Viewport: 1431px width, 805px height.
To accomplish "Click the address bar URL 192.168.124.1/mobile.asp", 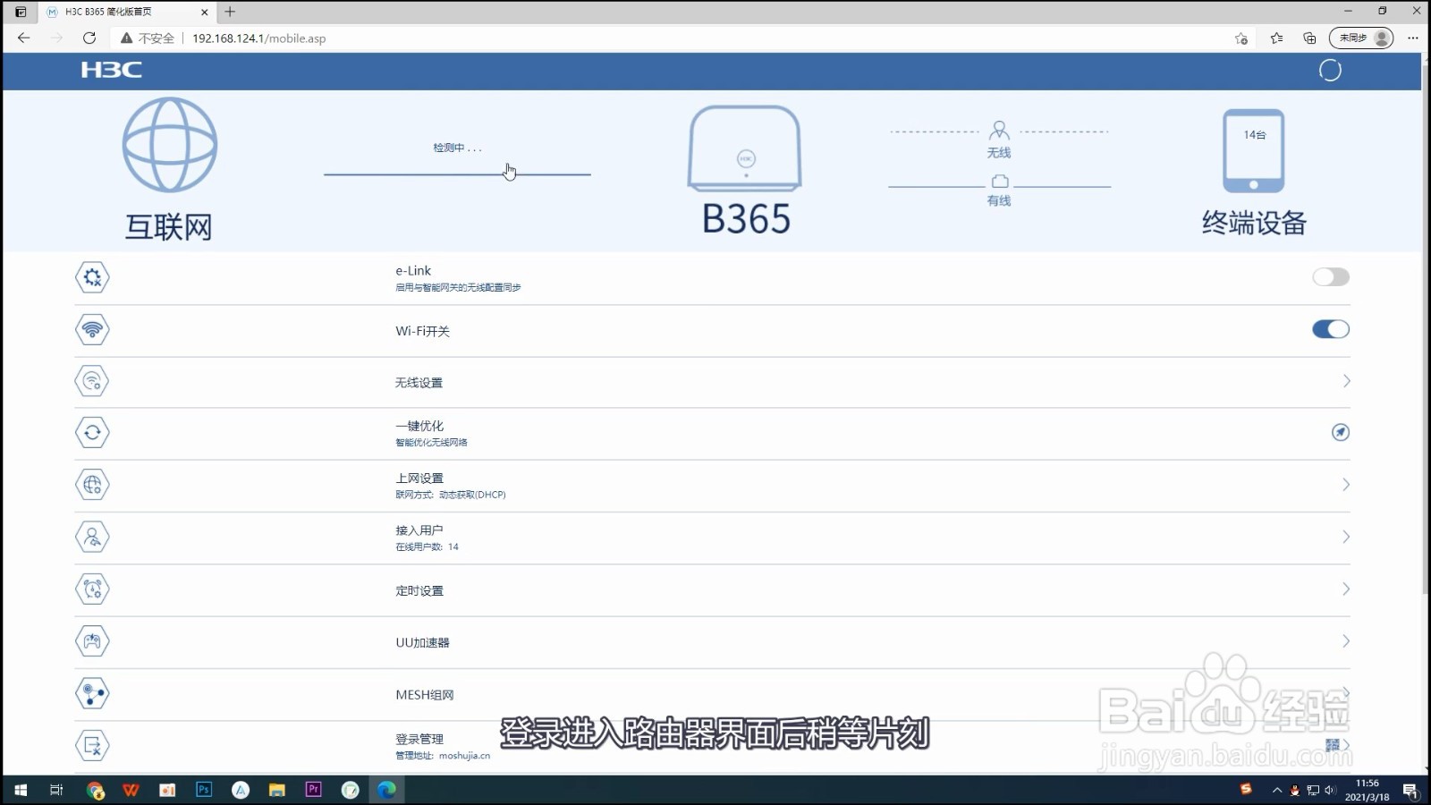I will pyautogui.click(x=259, y=38).
